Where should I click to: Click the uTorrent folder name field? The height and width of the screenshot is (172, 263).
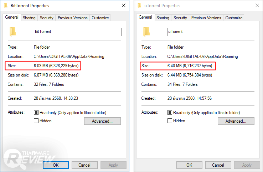tap(211, 32)
